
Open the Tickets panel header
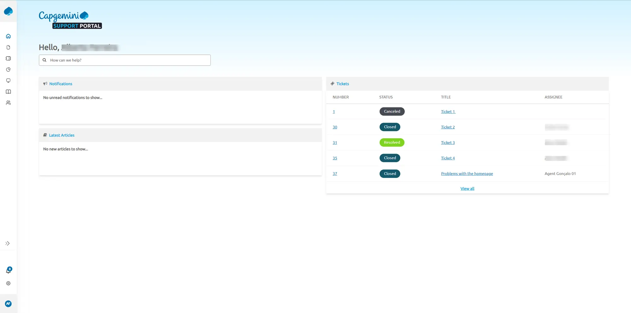343,83
